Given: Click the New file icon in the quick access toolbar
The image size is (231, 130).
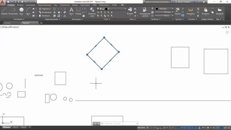Looking at the screenshot, I should (x=8, y=2).
